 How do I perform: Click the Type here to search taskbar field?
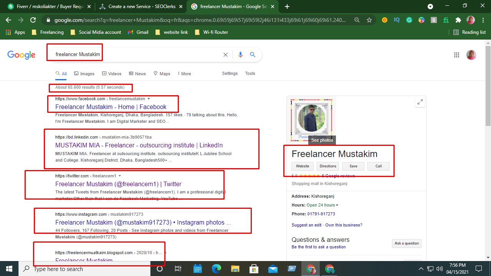pyautogui.click(x=77, y=268)
